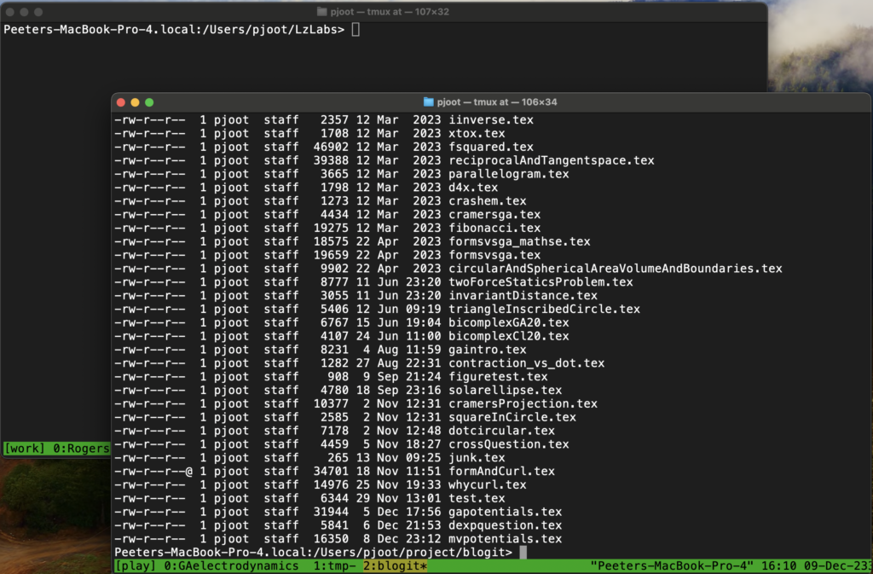Image resolution: width=873 pixels, height=574 pixels.
Task: Click the file name contraction_vs_dot.tex
Action: (527, 363)
